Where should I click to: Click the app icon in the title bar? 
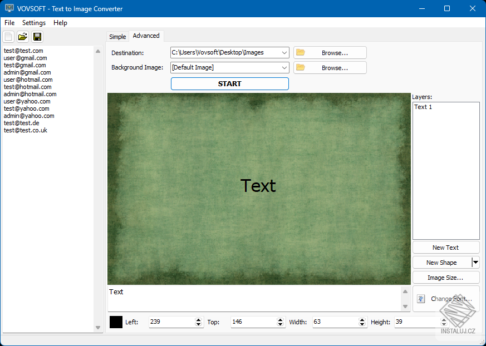coord(9,8)
